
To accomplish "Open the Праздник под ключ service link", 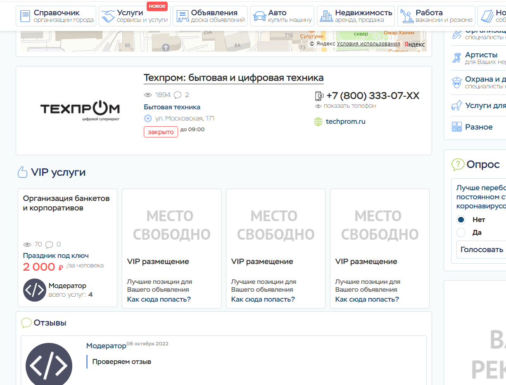I will [x=56, y=256].
